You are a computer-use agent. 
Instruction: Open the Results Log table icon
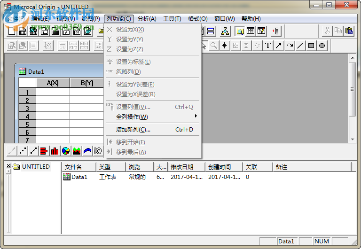251,31
